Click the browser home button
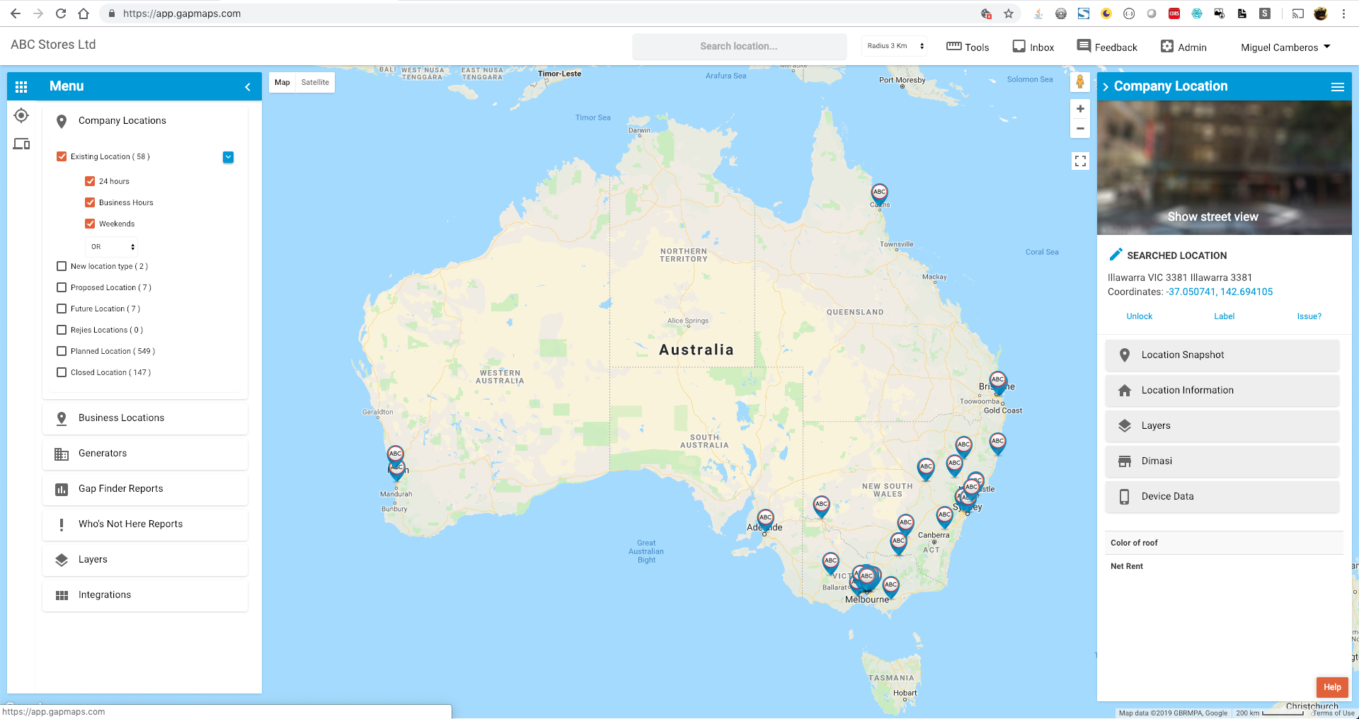 84,13
